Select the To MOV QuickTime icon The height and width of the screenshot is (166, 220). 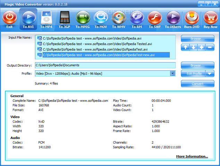101,17
